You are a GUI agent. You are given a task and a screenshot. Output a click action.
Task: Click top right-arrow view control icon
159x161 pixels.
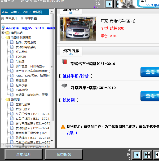[x=109, y=4]
